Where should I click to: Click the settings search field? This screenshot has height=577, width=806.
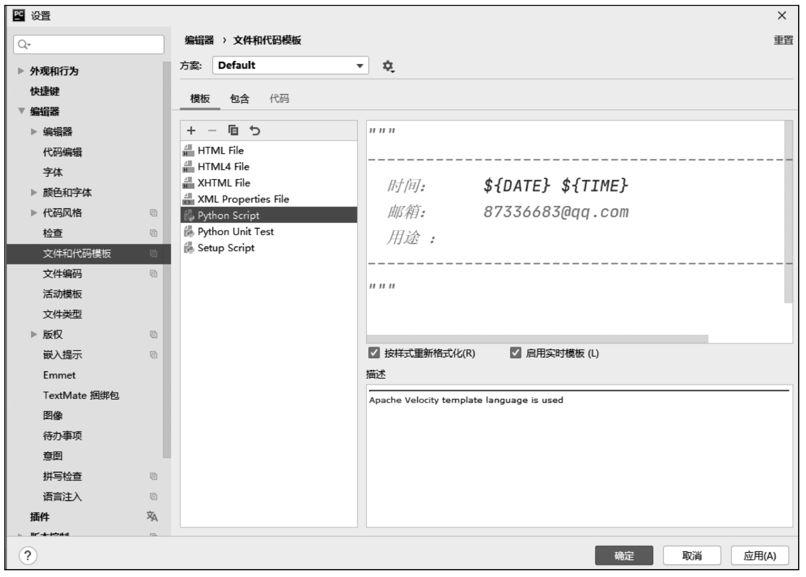[89, 44]
